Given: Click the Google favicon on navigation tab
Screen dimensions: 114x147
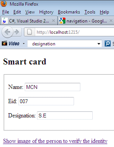Looking at the screenshot, I should (x=62, y=21).
